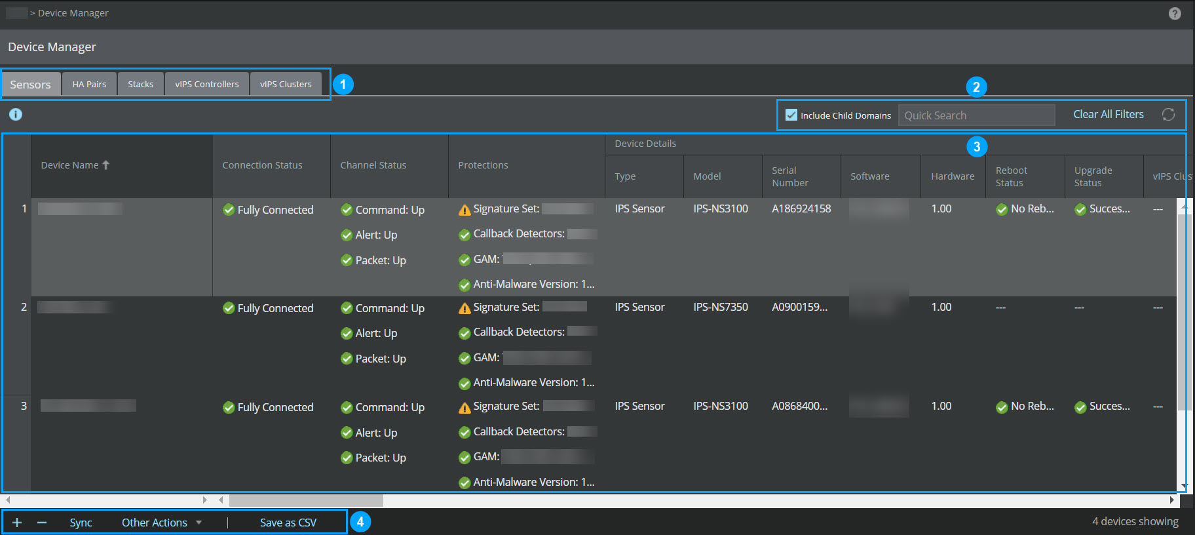Open the help question mark icon
The image size is (1195, 535).
(1175, 14)
